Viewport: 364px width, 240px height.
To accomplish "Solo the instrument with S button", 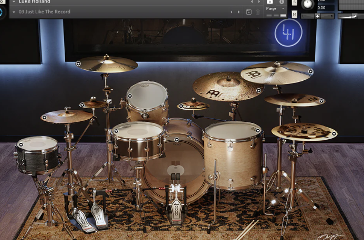I will 294,2.
